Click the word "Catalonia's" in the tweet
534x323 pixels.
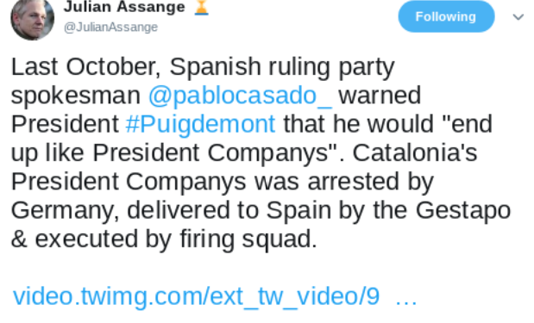click(415, 153)
